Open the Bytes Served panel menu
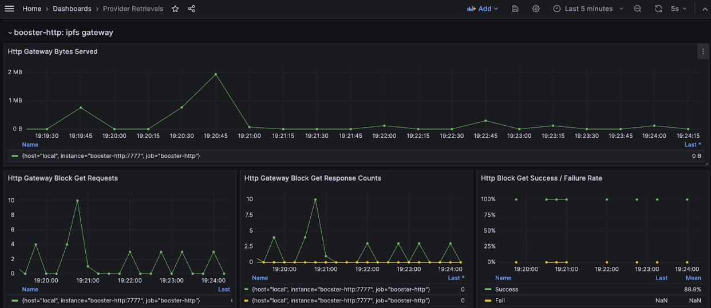This screenshot has height=308, width=711. (703, 51)
